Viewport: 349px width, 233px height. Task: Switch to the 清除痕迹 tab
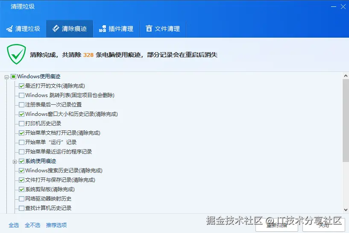(x=70, y=29)
